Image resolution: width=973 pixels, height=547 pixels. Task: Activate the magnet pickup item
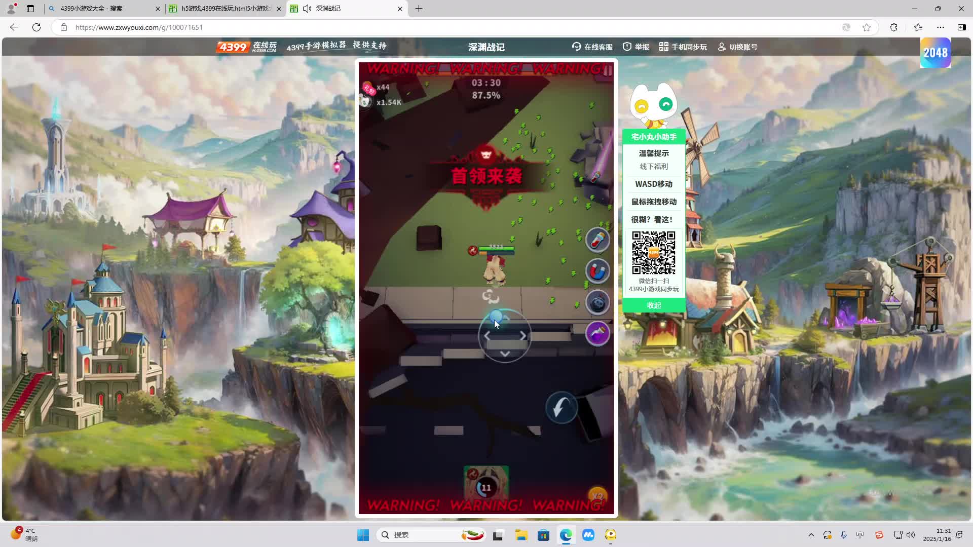[x=597, y=271]
